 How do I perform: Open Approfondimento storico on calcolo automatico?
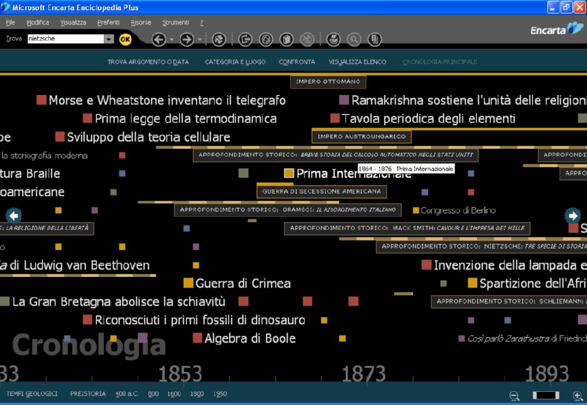[336, 155]
